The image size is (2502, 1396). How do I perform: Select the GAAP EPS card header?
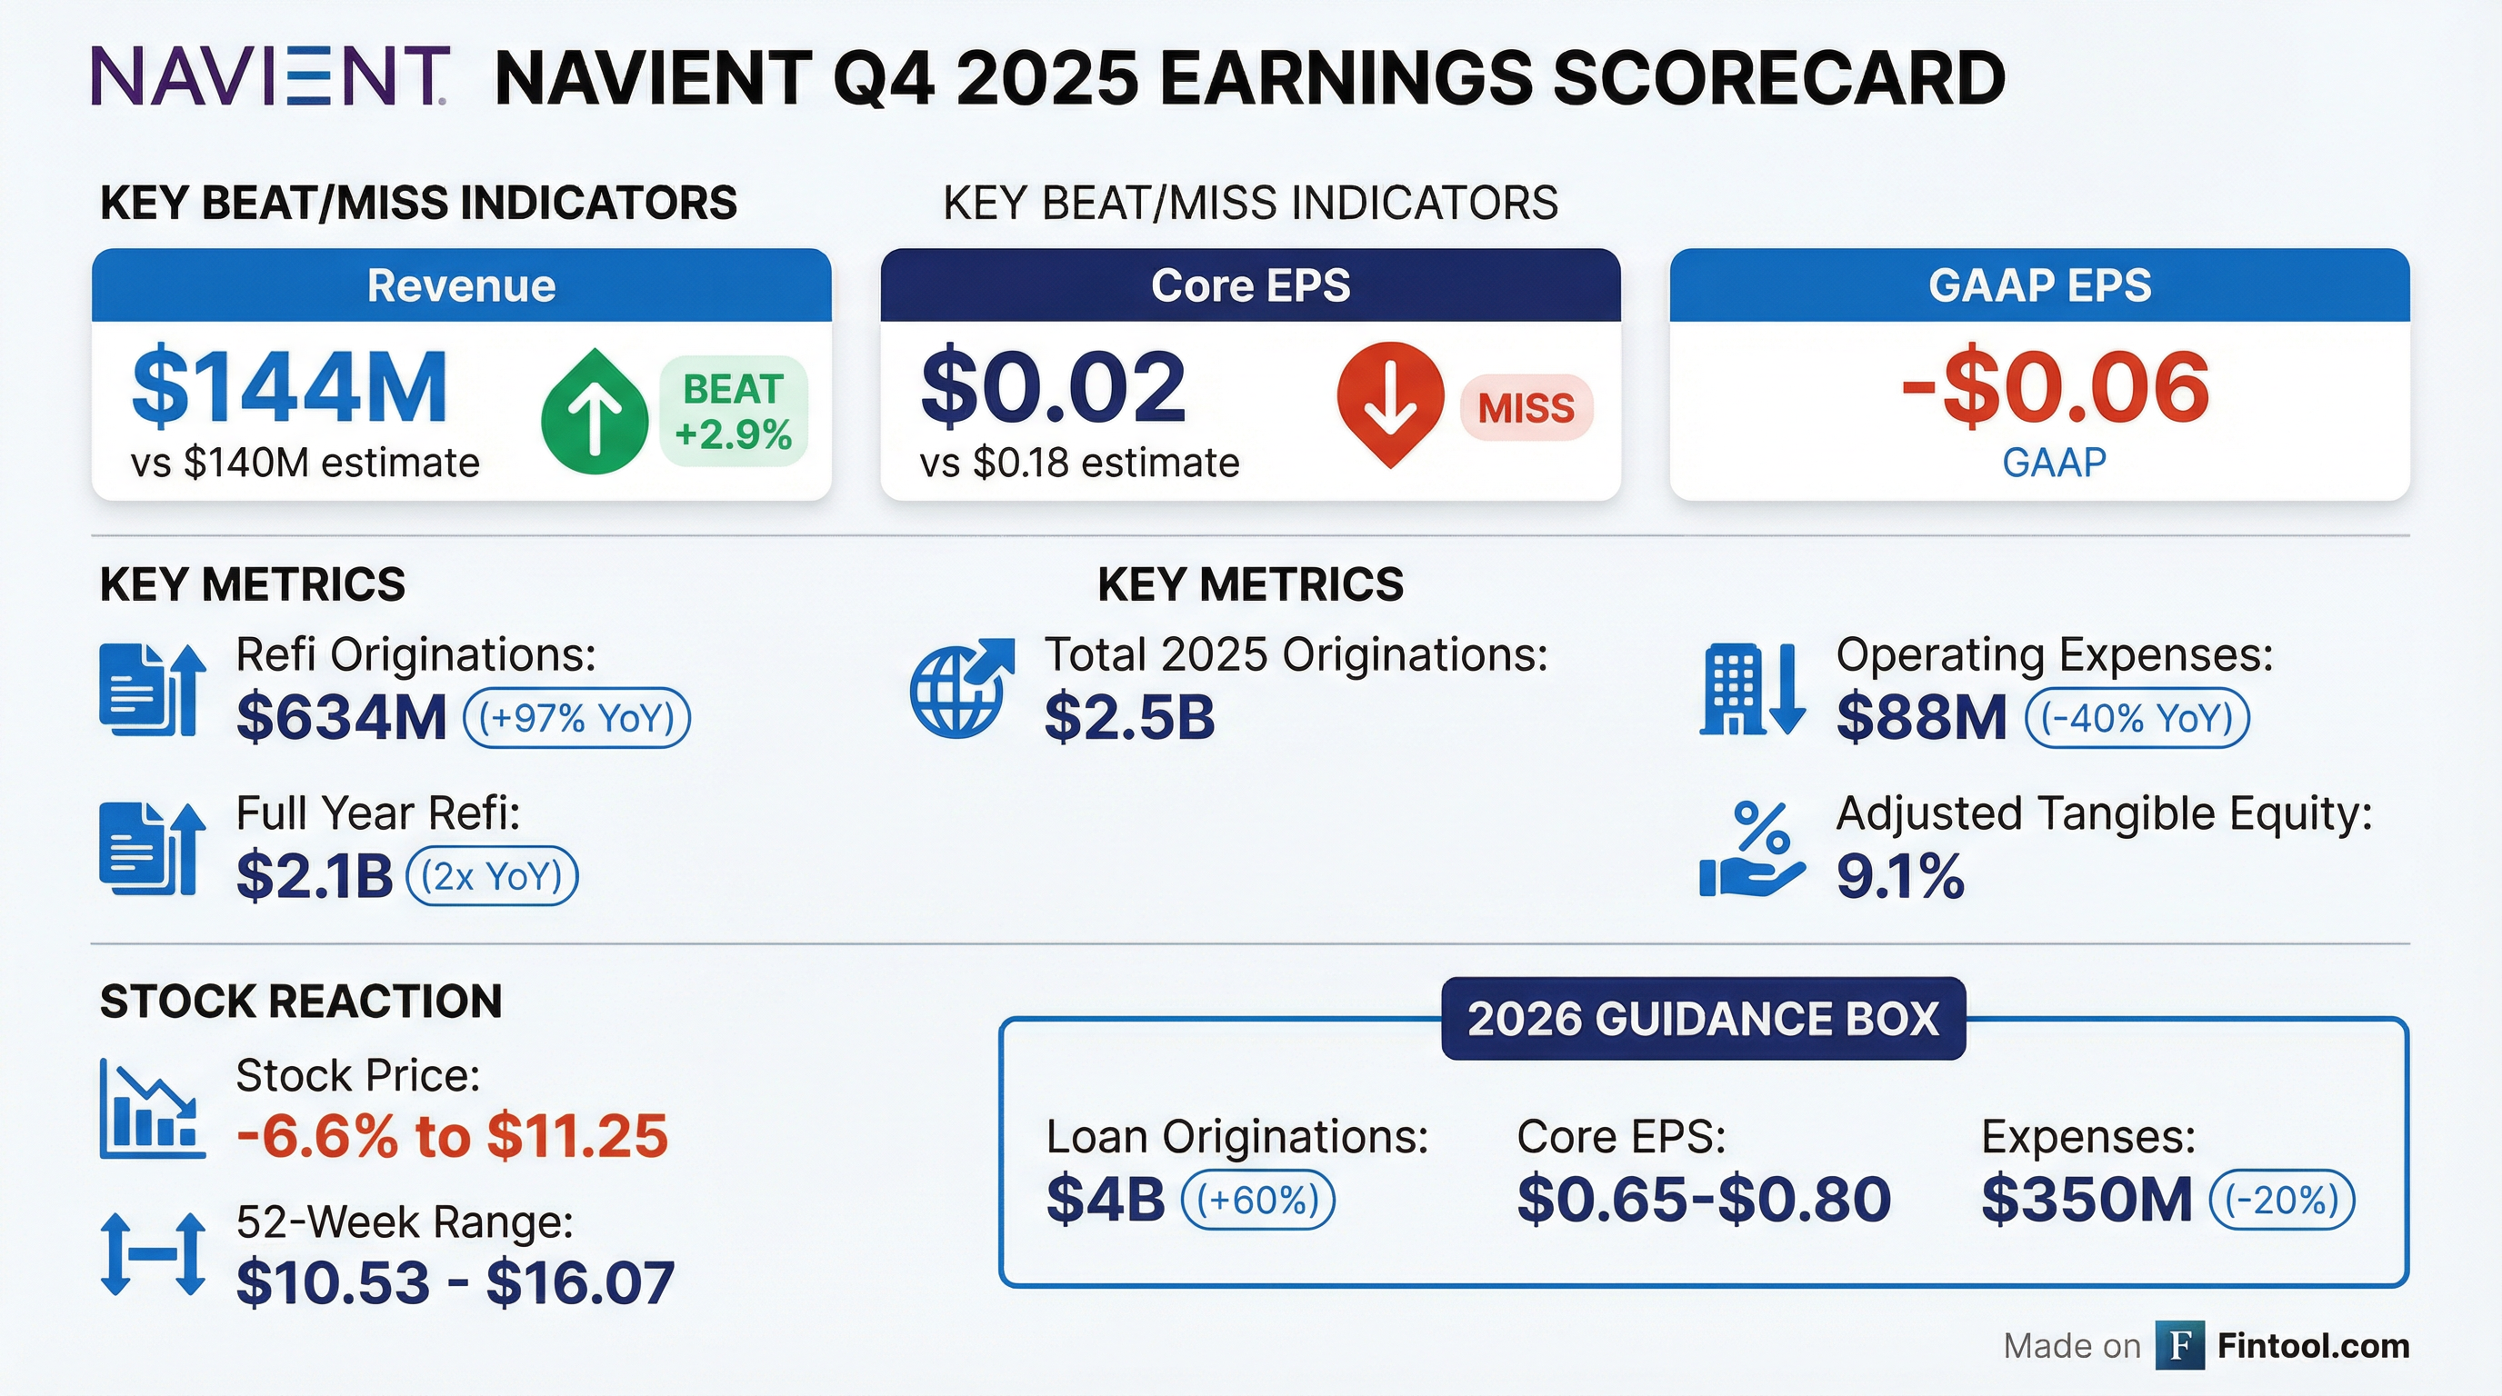point(2038,285)
